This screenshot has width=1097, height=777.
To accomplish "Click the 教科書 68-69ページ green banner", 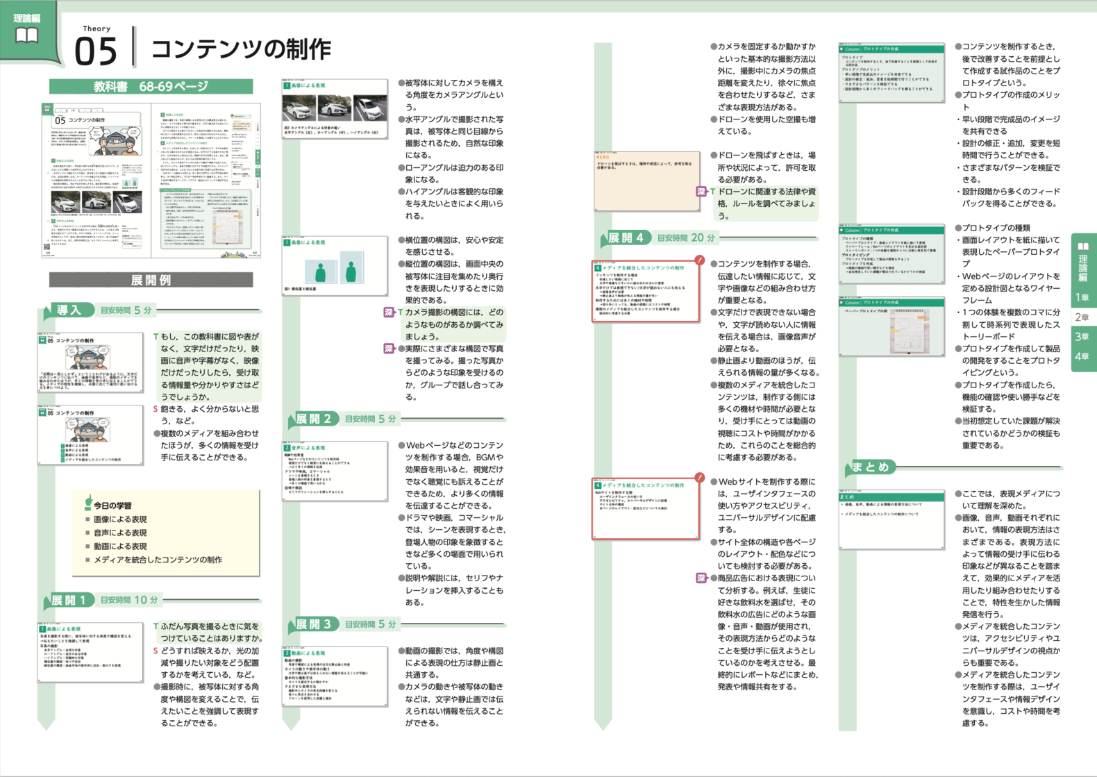I will click(x=151, y=87).
